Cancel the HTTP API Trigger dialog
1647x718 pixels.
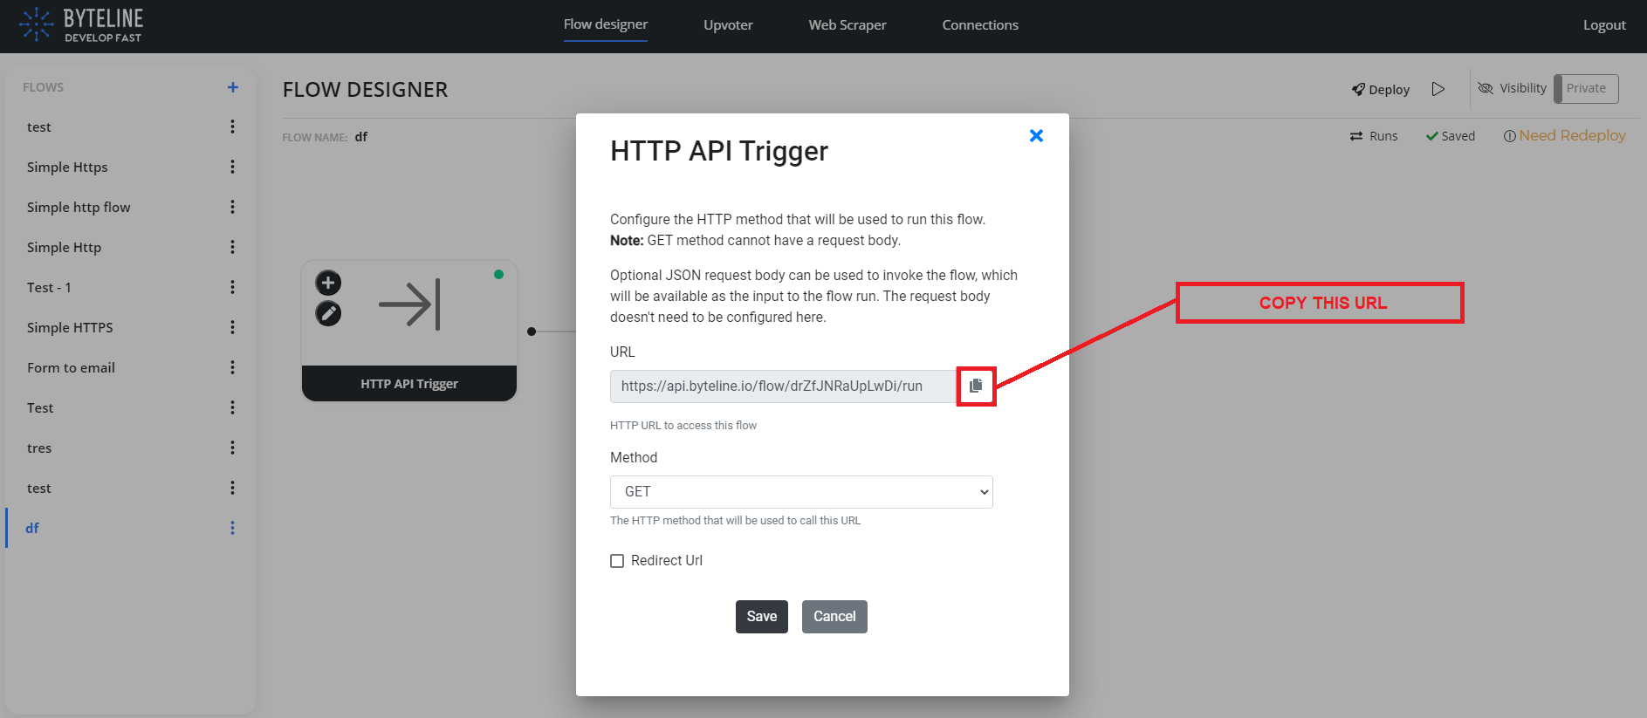834,617
